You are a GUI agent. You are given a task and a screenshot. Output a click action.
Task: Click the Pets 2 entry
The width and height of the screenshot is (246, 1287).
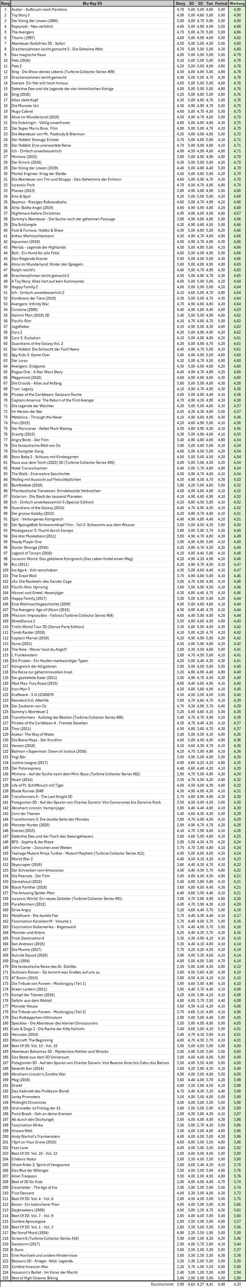pyautogui.click(x=16, y=66)
